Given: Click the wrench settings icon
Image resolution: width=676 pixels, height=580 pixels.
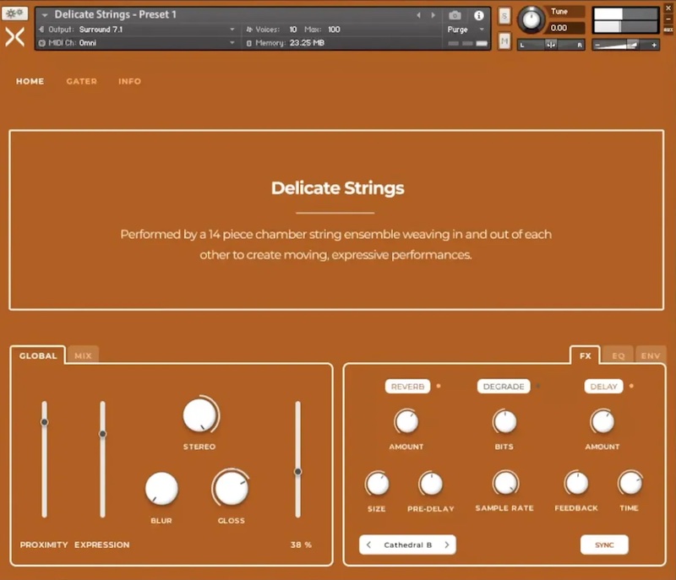Looking at the screenshot, I should 14,14.
